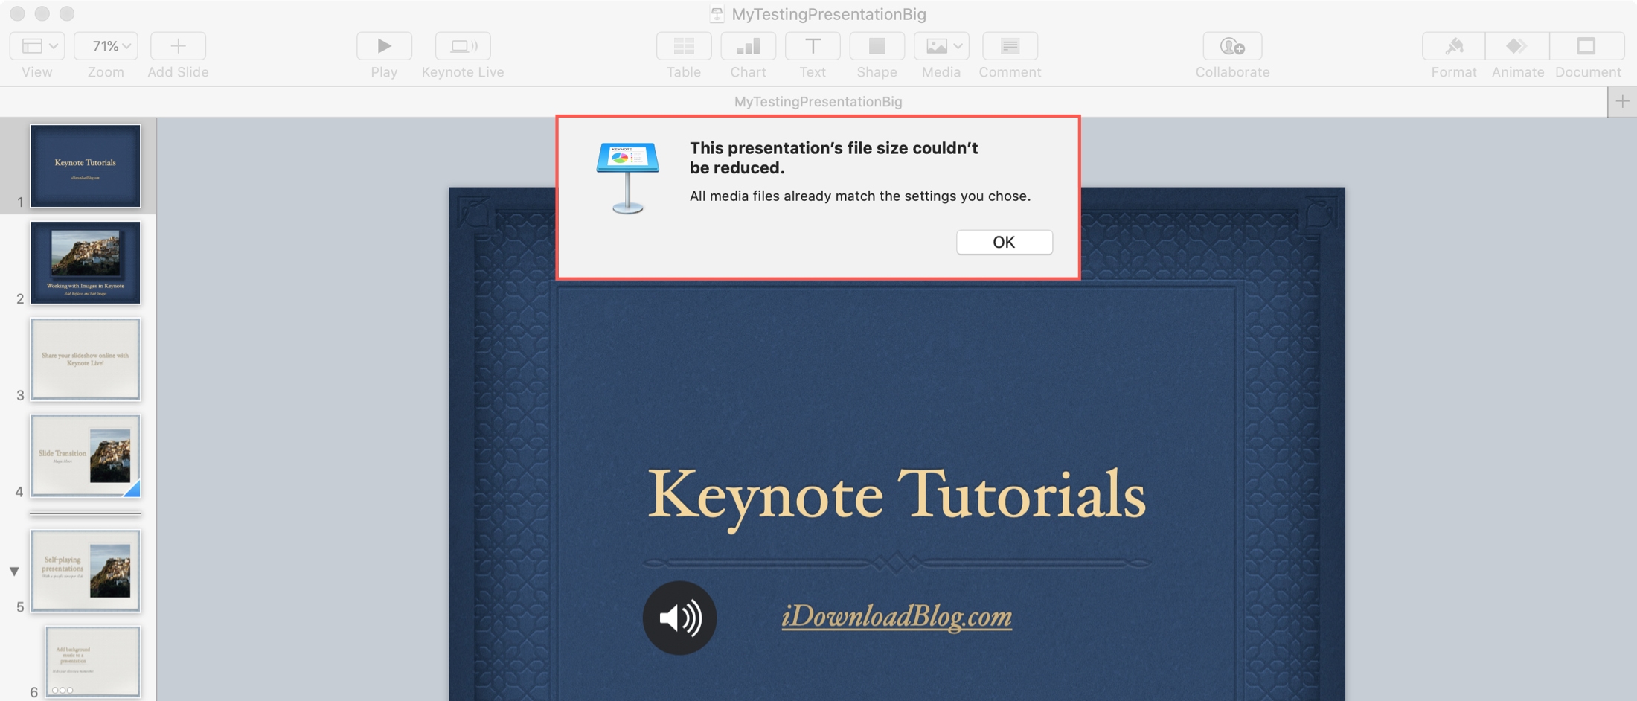Select the MyTestingPresentationBig tab
The height and width of the screenshot is (701, 1637).
[817, 102]
